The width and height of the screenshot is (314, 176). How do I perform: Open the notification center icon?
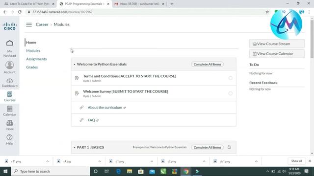(306, 171)
